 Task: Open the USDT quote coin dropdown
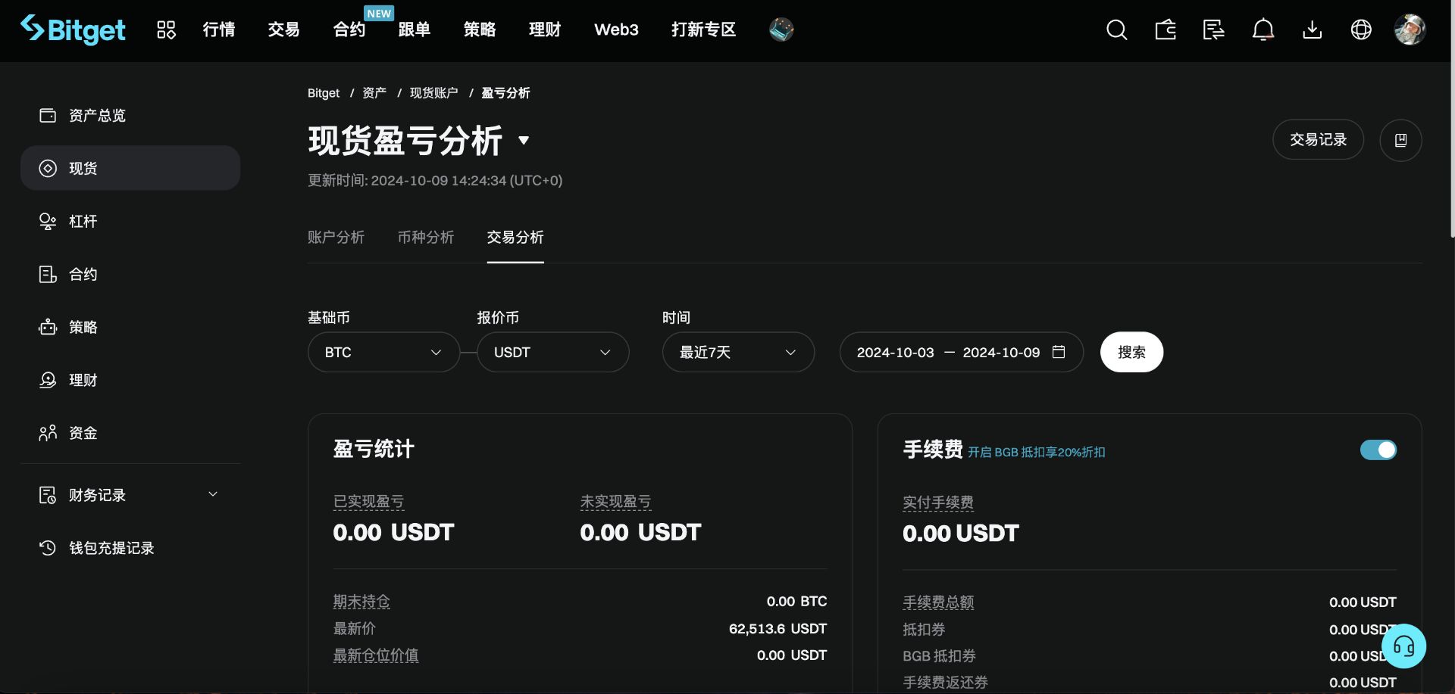[x=553, y=352]
